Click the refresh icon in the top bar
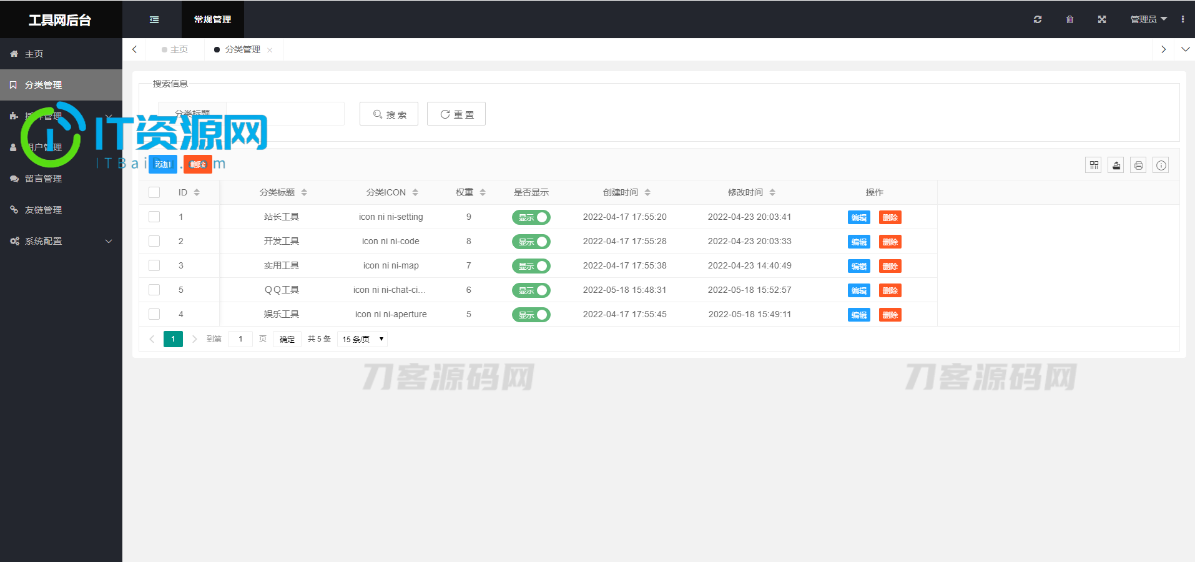Viewport: 1195px width, 562px height. tap(1038, 19)
